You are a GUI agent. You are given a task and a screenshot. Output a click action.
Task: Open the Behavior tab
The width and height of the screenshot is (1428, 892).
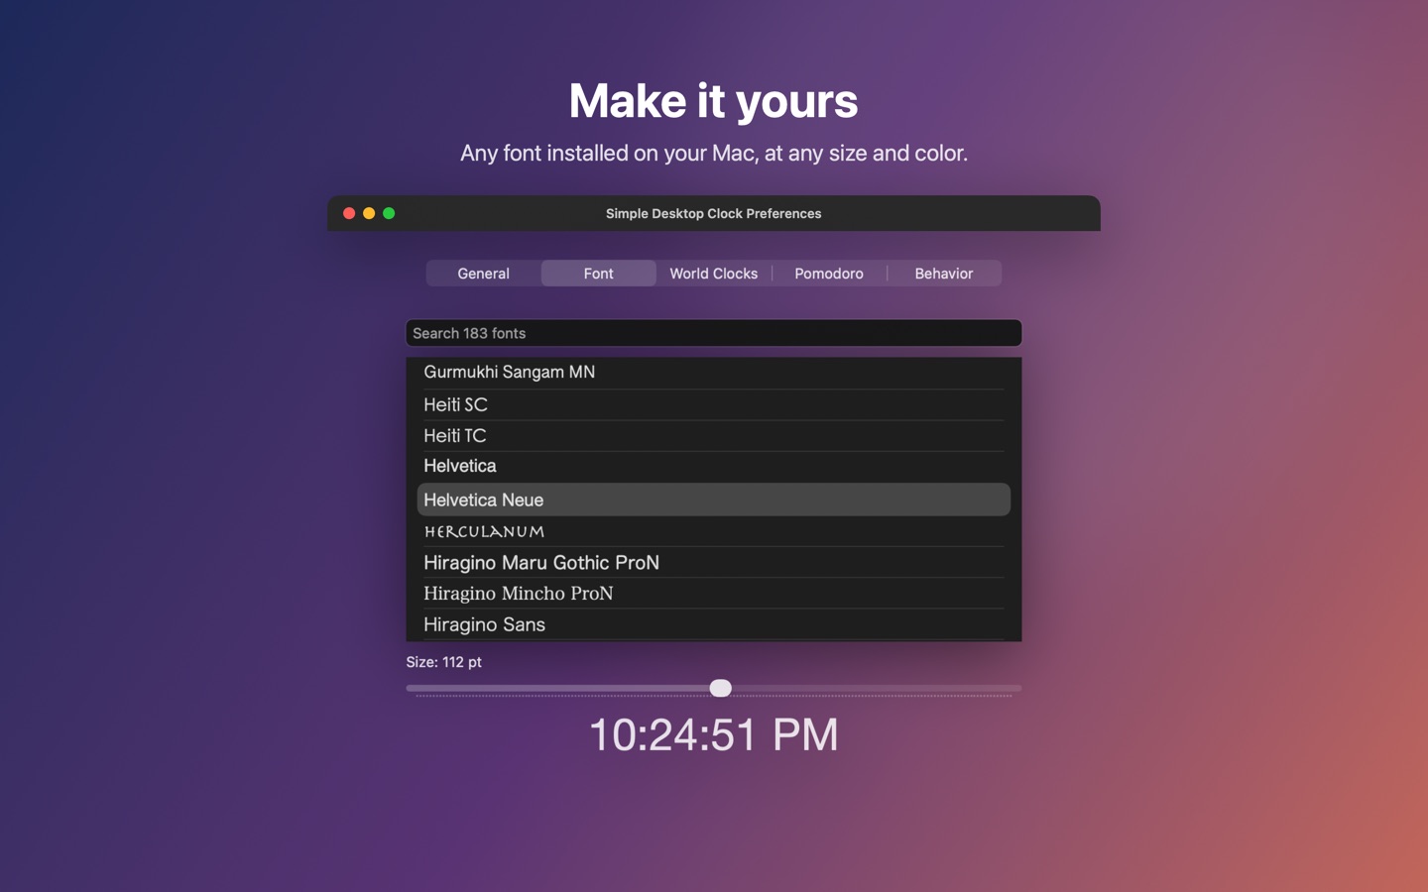(944, 274)
